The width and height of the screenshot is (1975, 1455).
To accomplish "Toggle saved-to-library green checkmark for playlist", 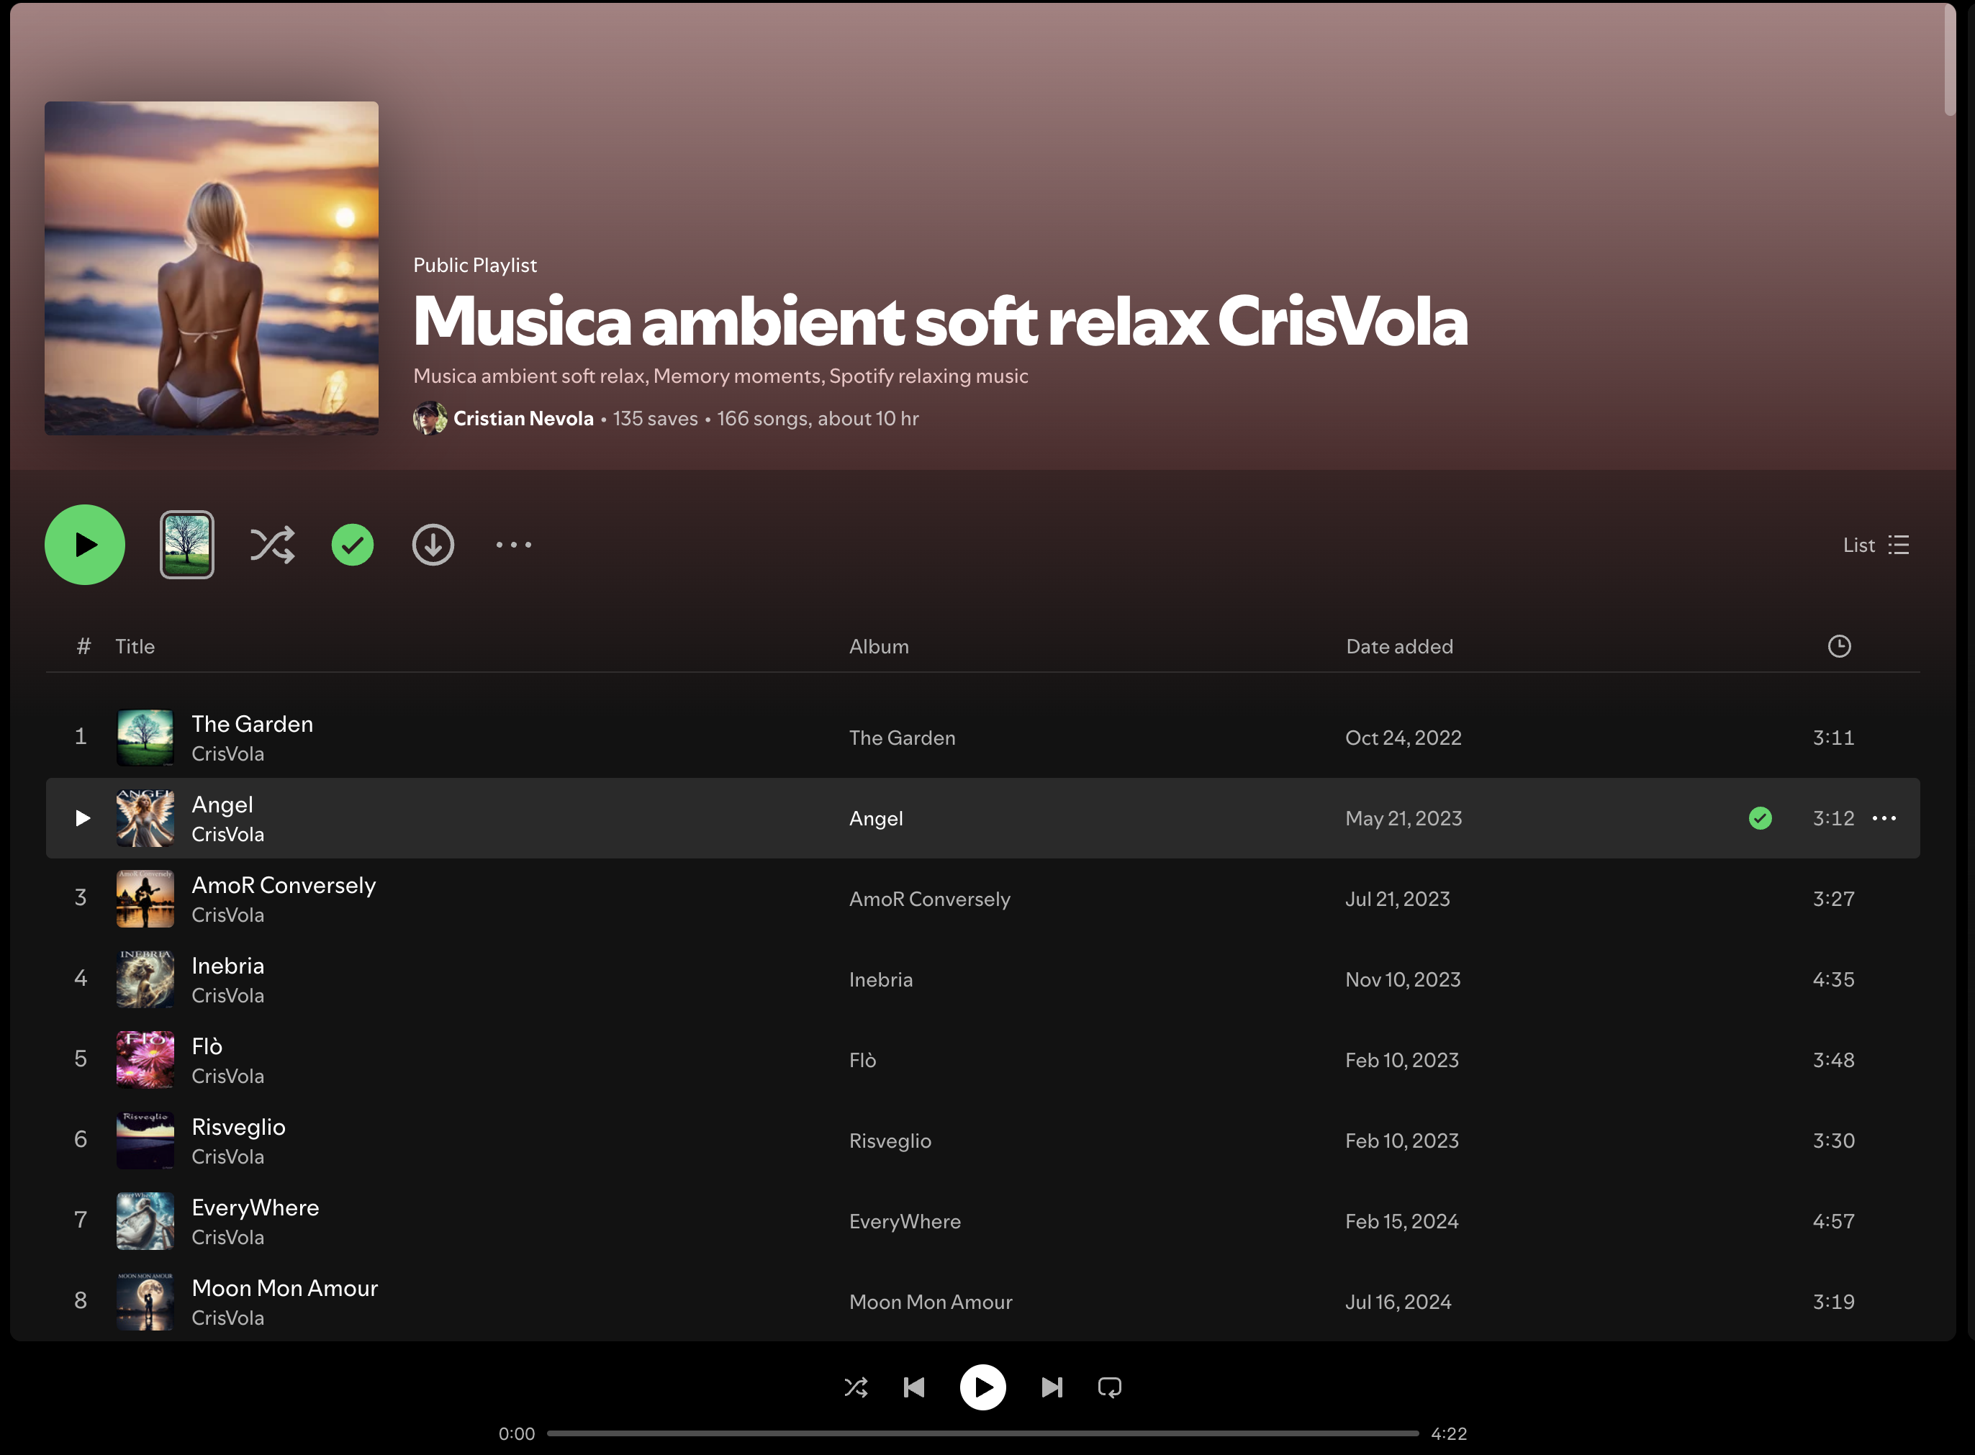I will pyautogui.click(x=353, y=545).
